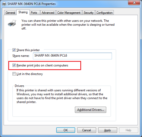Open Additional Drivers dialog
The image size is (142, 137).
pyautogui.click(x=90, y=110)
